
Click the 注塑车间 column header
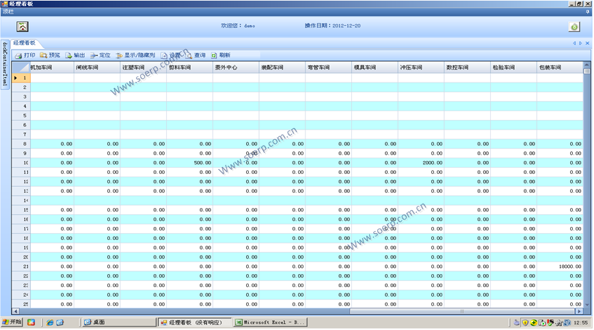tap(143, 67)
